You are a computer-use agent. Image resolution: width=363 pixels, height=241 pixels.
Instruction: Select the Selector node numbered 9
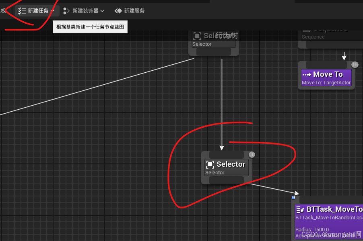[x=227, y=168]
